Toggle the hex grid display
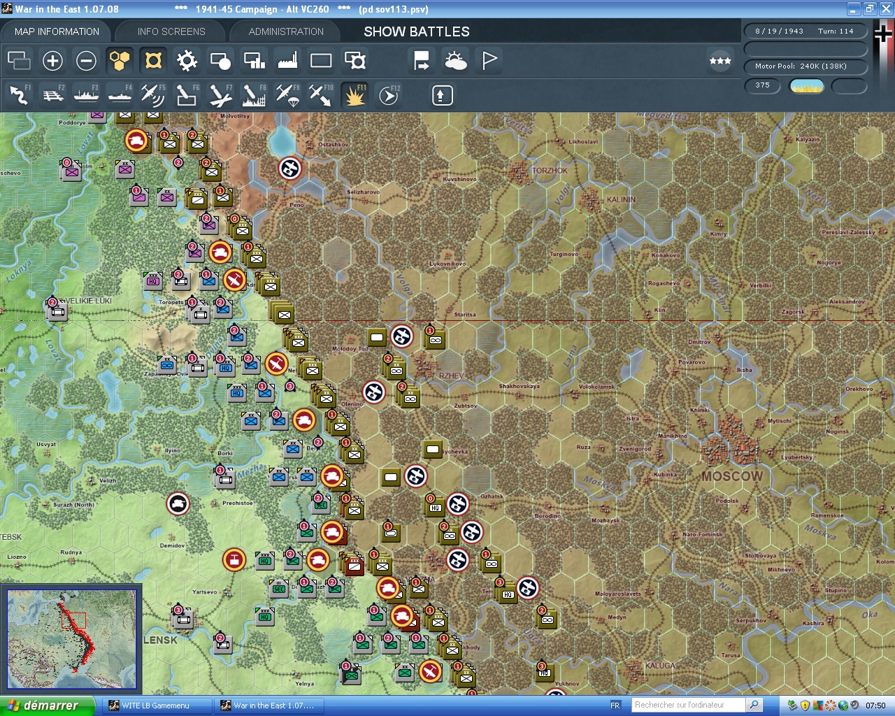Image resolution: width=895 pixels, height=716 pixels. tap(120, 61)
